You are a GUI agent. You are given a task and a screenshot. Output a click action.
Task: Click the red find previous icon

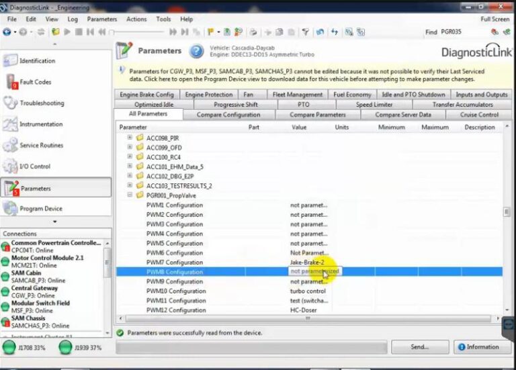[x=494, y=32]
